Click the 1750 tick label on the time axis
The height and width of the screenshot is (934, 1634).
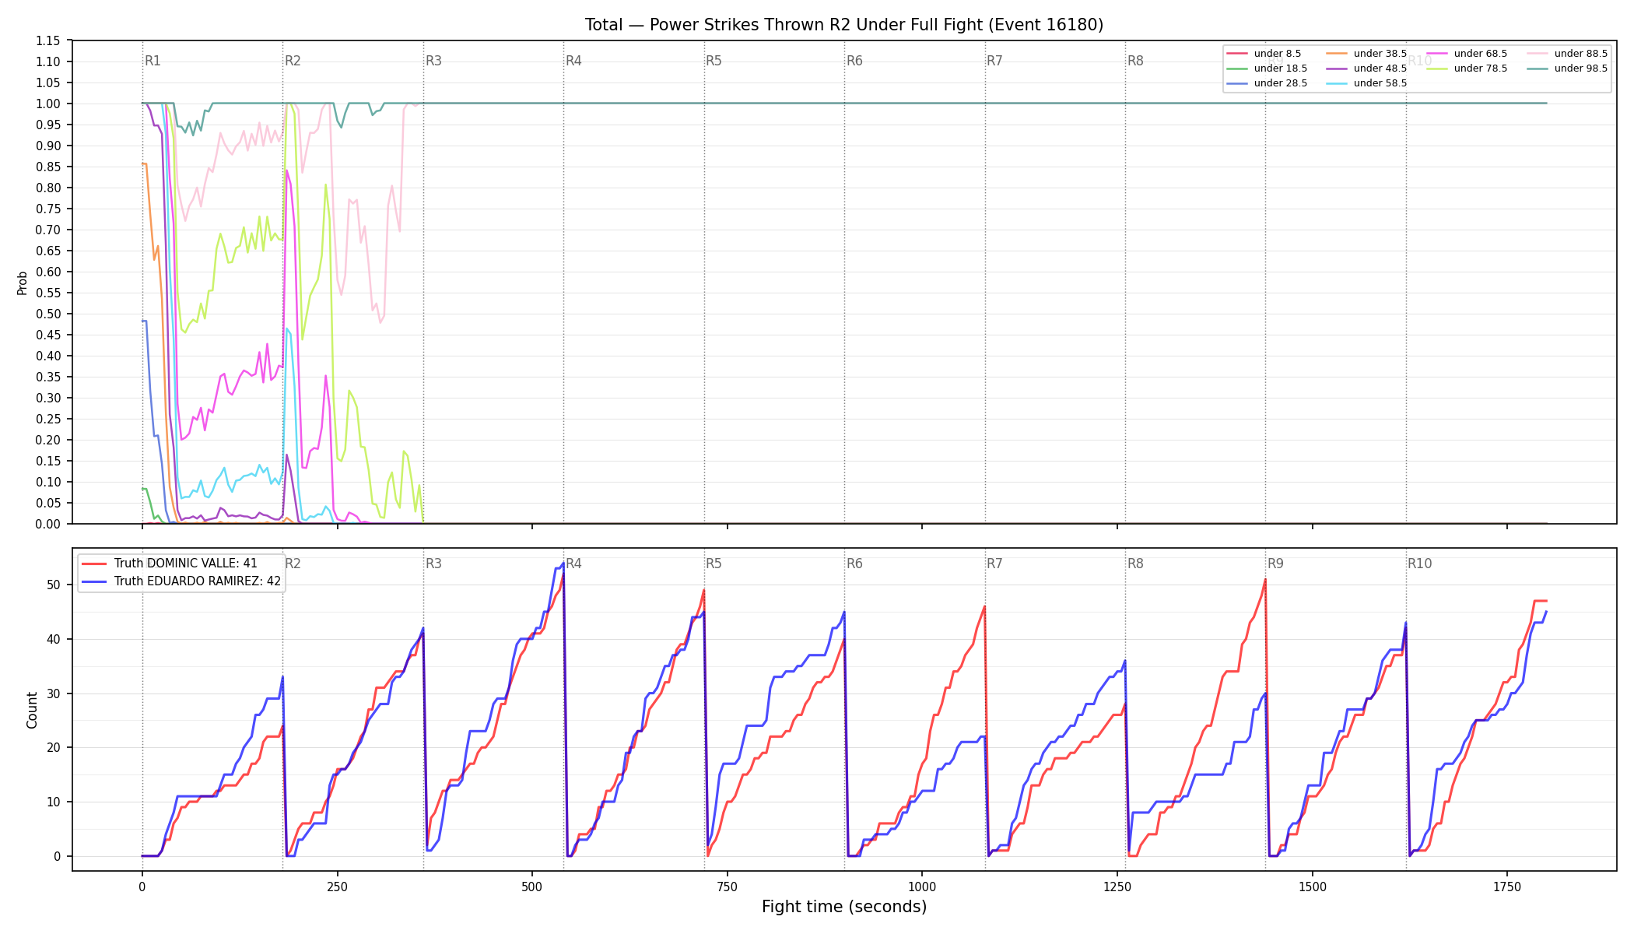1507,887
